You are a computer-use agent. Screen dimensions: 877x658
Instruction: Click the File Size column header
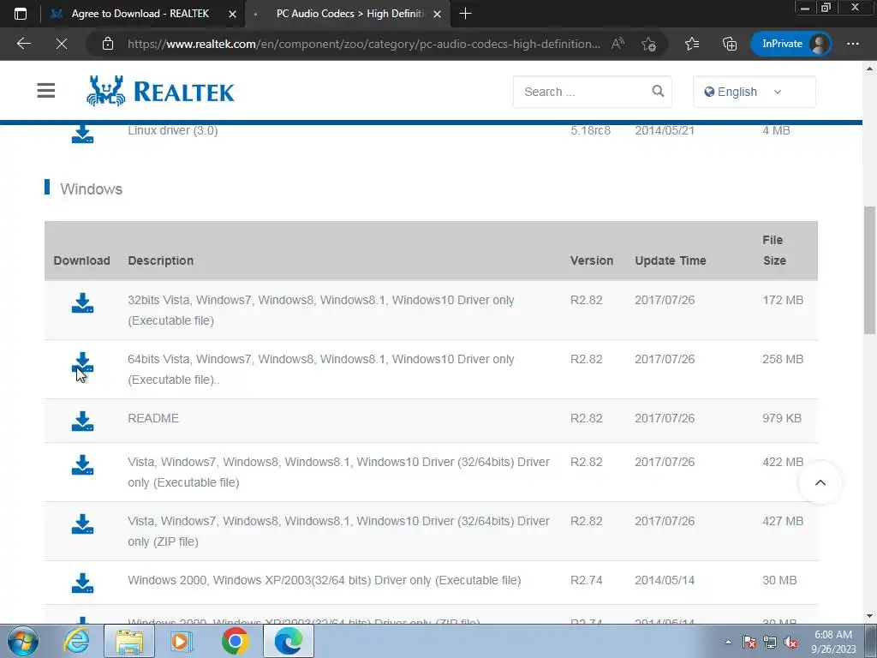coord(774,250)
